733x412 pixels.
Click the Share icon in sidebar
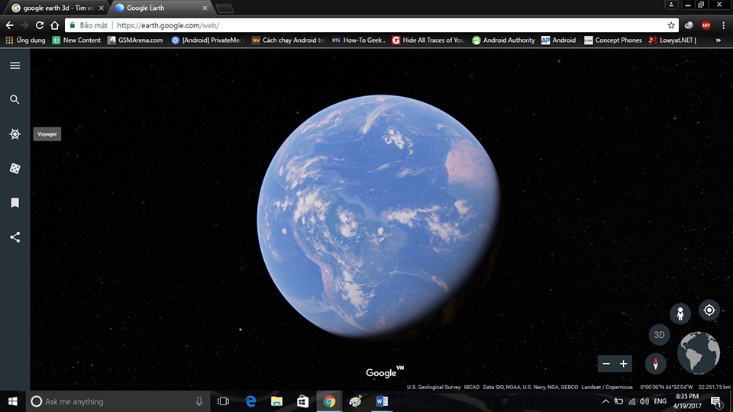click(15, 237)
